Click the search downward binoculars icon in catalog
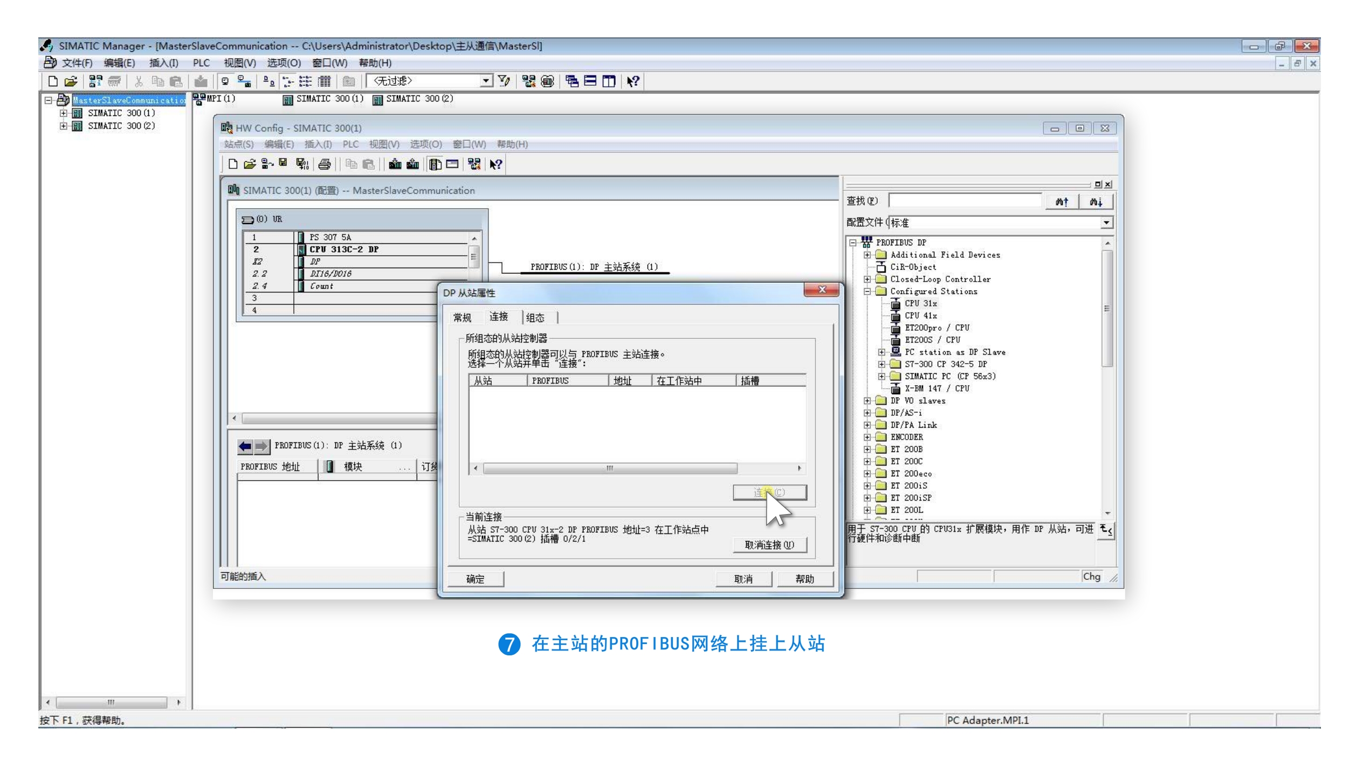This screenshot has height=767, width=1363. [1096, 202]
